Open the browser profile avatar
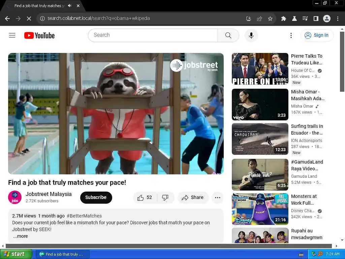The width and height of the screenshot is (345, 259). click(x=327, y=19)
